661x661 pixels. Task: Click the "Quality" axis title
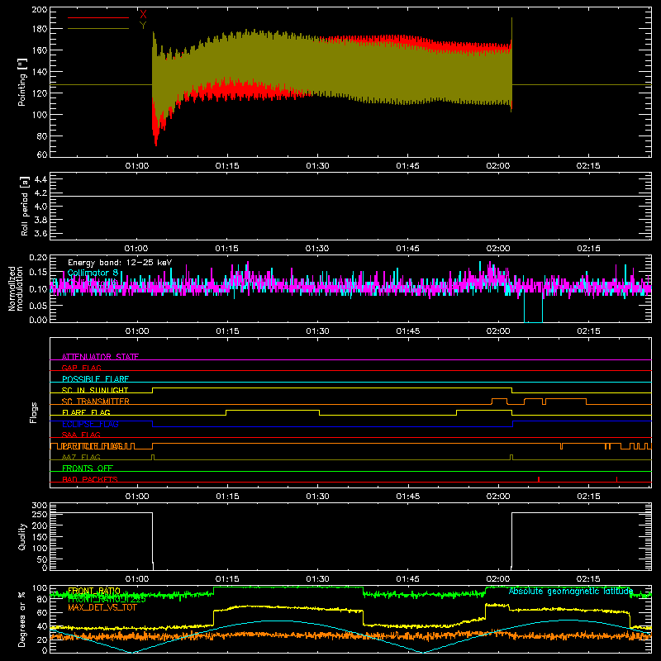[x=22, y=536]
